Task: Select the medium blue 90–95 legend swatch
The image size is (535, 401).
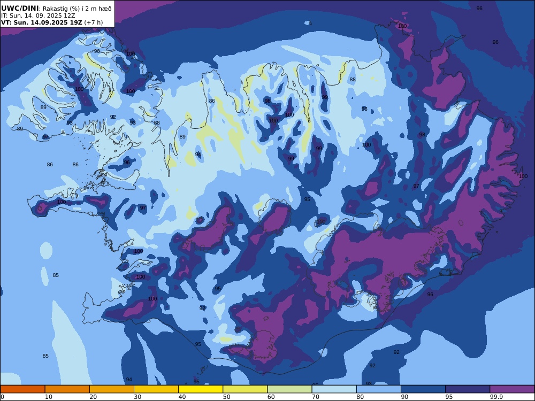Action: point(423,389)
